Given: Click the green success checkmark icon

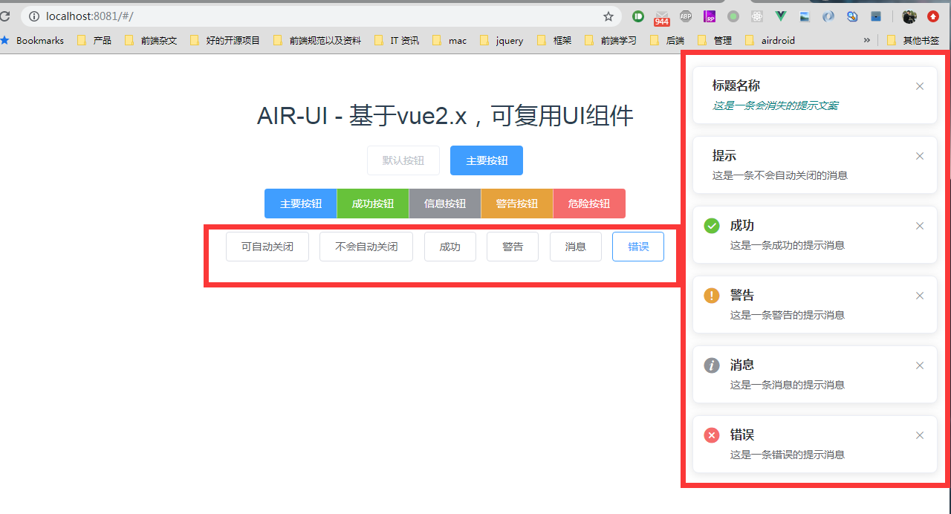Looking at the screenshot, I should pos(712,226).
